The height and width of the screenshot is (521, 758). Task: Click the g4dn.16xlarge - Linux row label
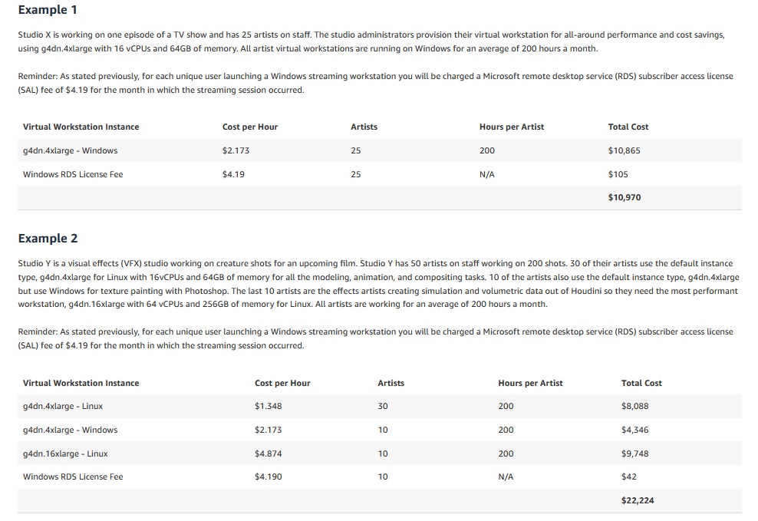pyautogui.click(x=65, y=454)
